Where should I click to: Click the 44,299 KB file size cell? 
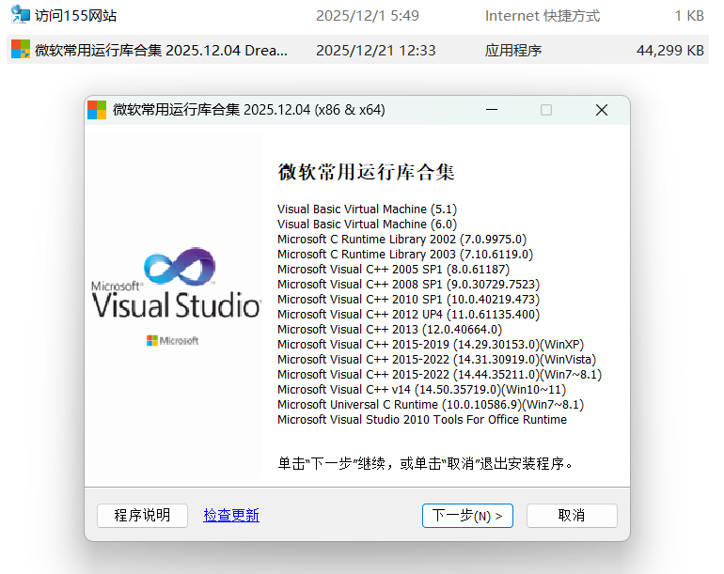(x=669, y=51)
